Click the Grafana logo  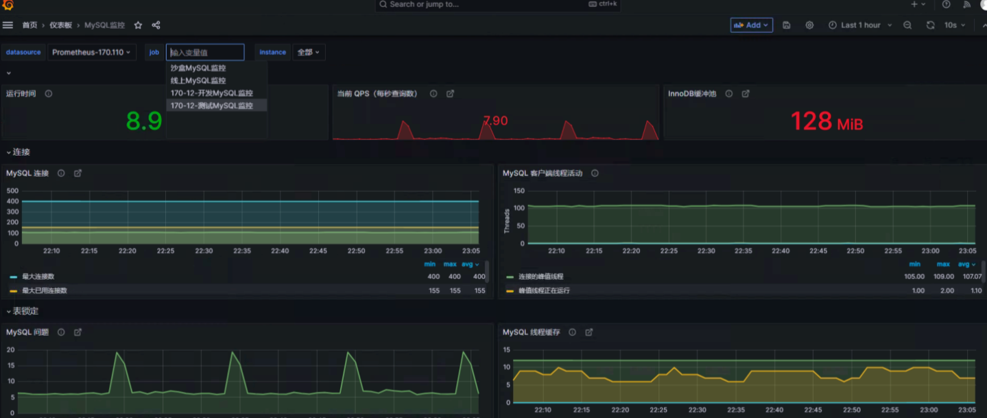(8, 5)
